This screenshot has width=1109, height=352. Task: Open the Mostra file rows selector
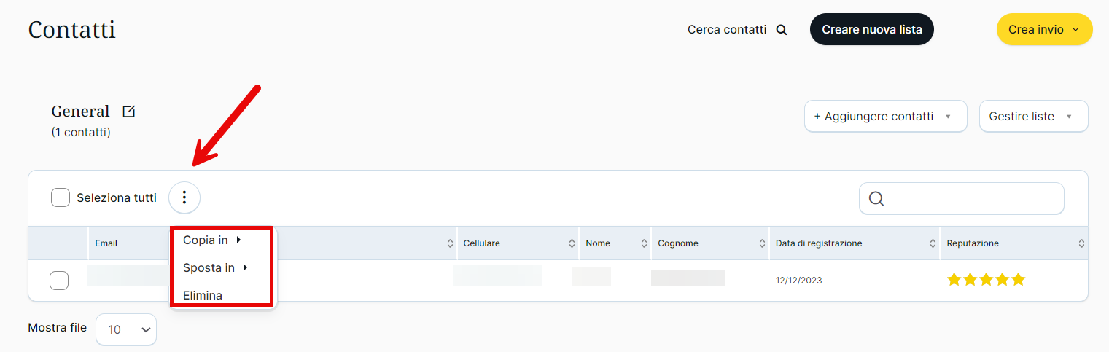click(x=126, y=329)
